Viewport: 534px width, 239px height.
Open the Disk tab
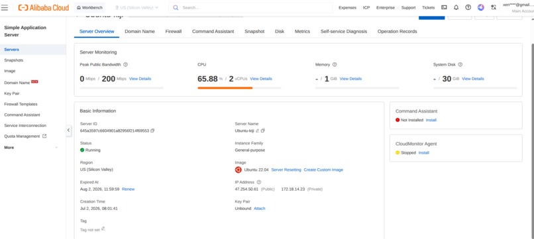tap(280, 31)
